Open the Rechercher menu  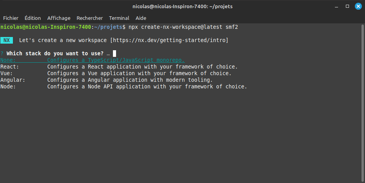89,18
